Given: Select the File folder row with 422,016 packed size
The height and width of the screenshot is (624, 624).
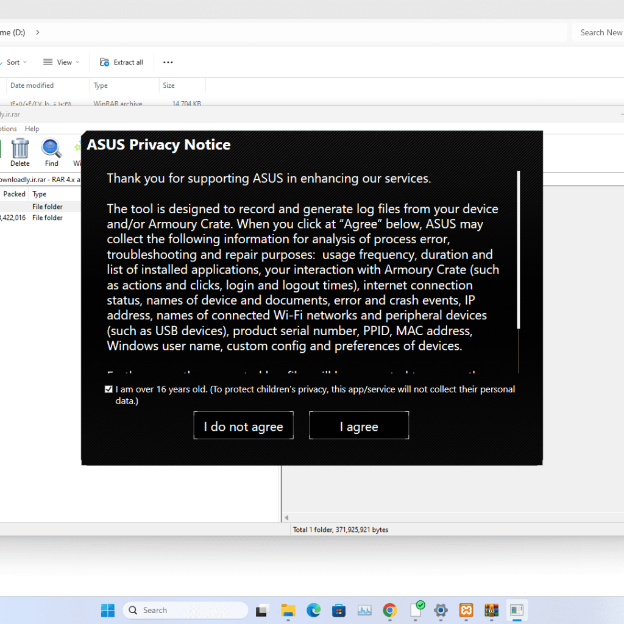Looking at the screenshot, I should pyautogui.click(x=40, y=218).
